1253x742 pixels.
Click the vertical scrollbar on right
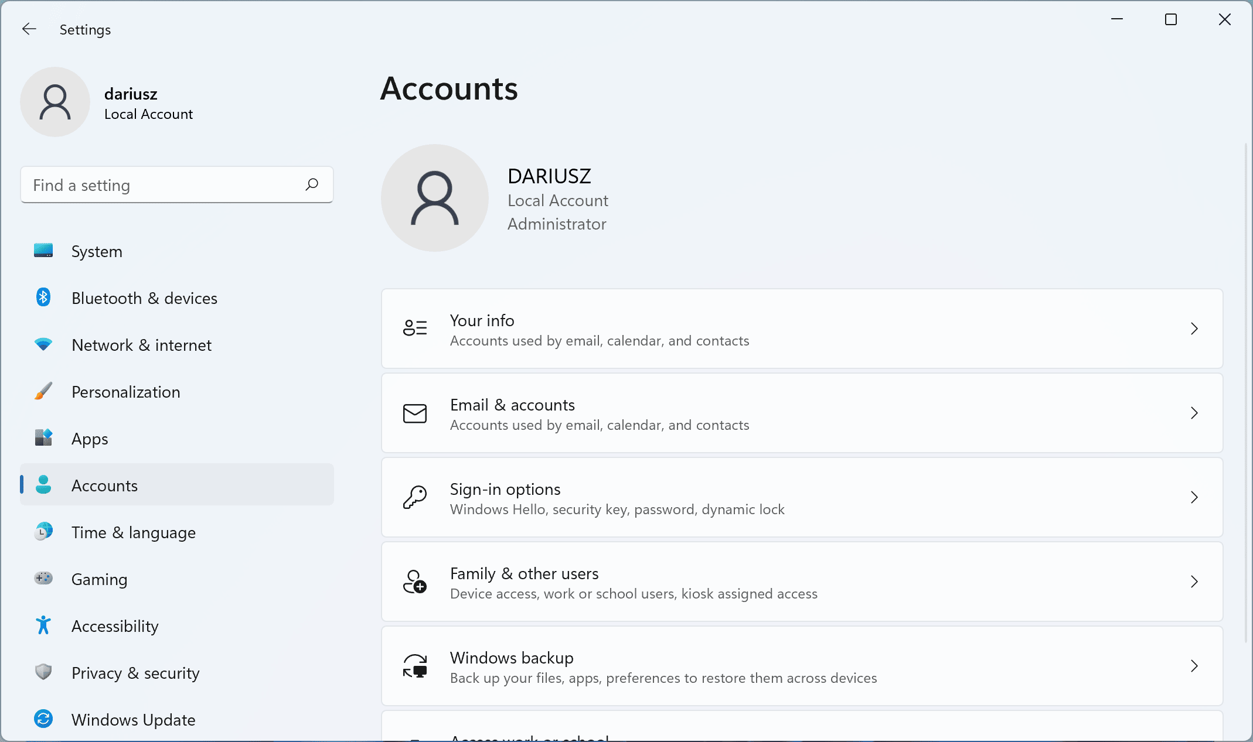click(x=1246, y=392)
